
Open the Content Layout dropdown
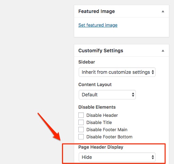point(107,95)
